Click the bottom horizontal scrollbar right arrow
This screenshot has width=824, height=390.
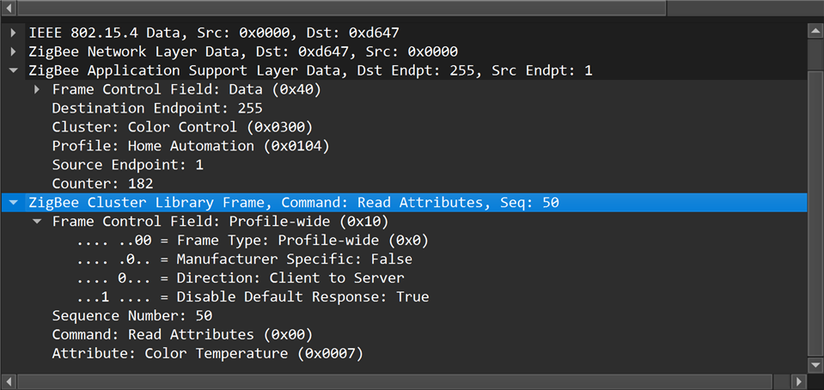[x=800, y=381]
